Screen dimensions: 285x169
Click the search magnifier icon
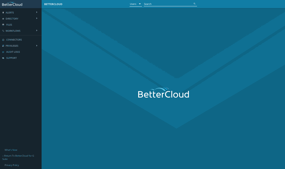(x=194, y=4)
